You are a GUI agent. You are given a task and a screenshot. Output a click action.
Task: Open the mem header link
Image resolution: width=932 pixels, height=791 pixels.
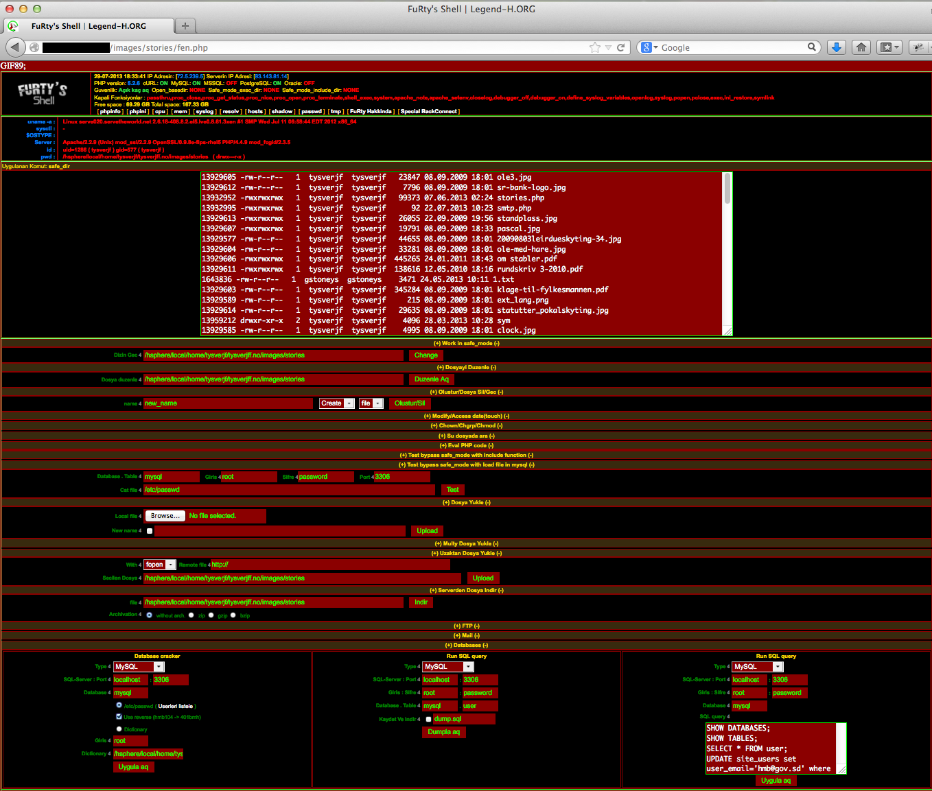point(180,111)
